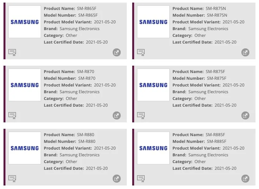Viewport: 259px width, 189px height.
Task: View certificate icon for SM-R875F
Action: click(141, 116)
